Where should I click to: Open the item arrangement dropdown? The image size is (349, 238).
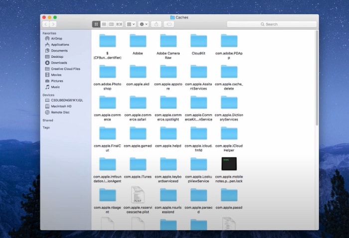[131, 24]
